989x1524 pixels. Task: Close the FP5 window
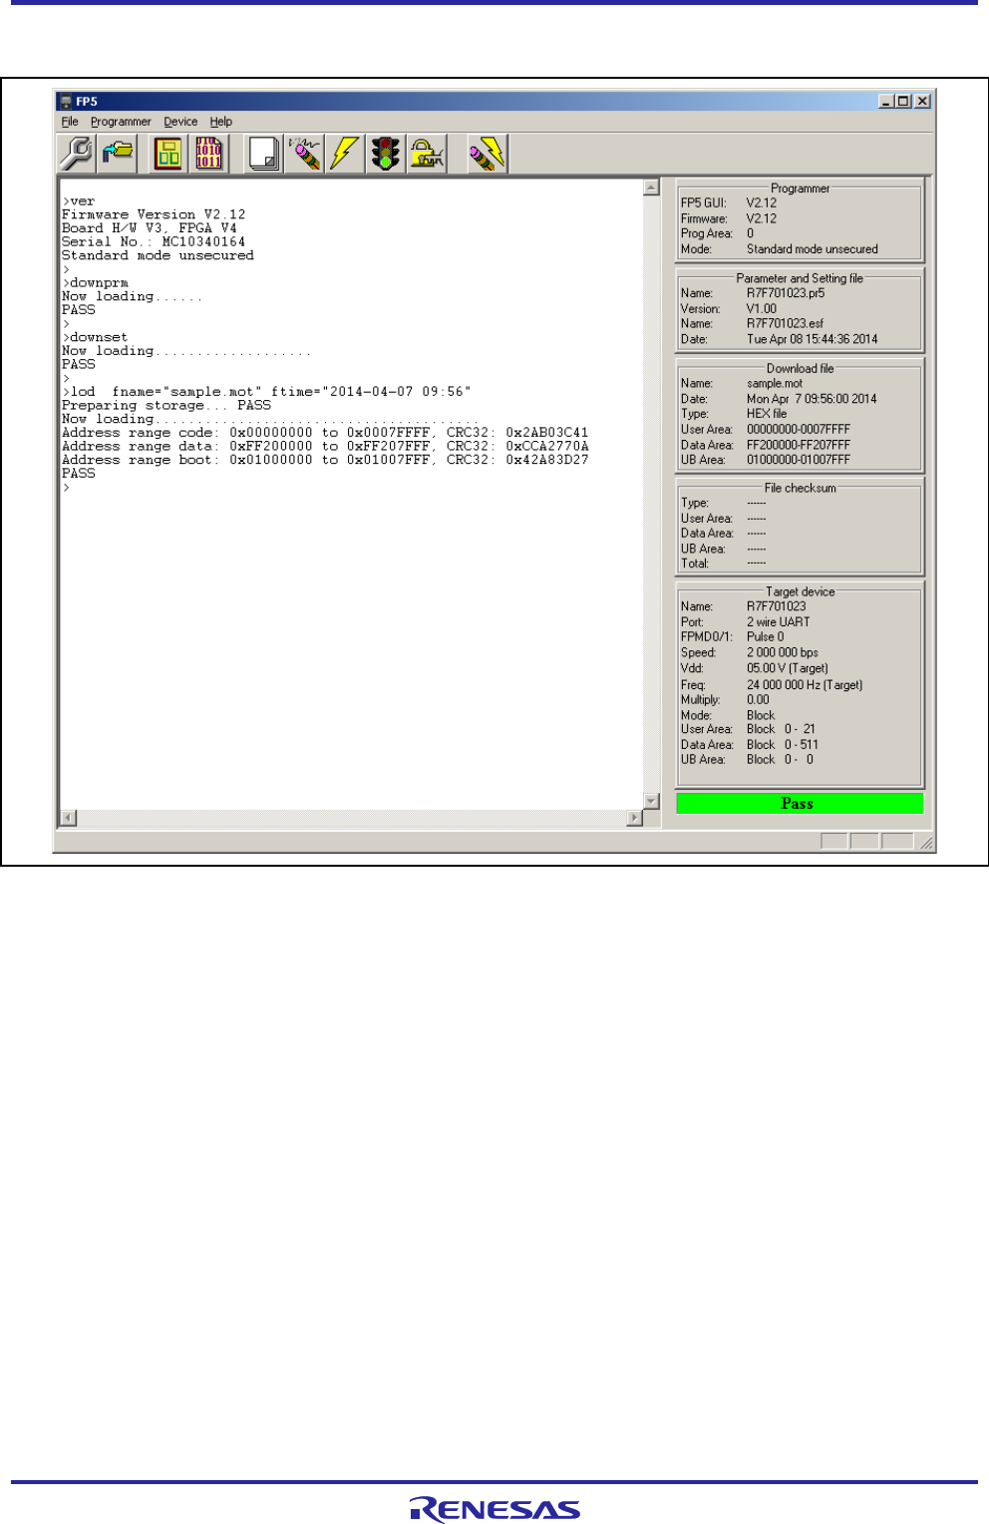click(x=923, y=101)
